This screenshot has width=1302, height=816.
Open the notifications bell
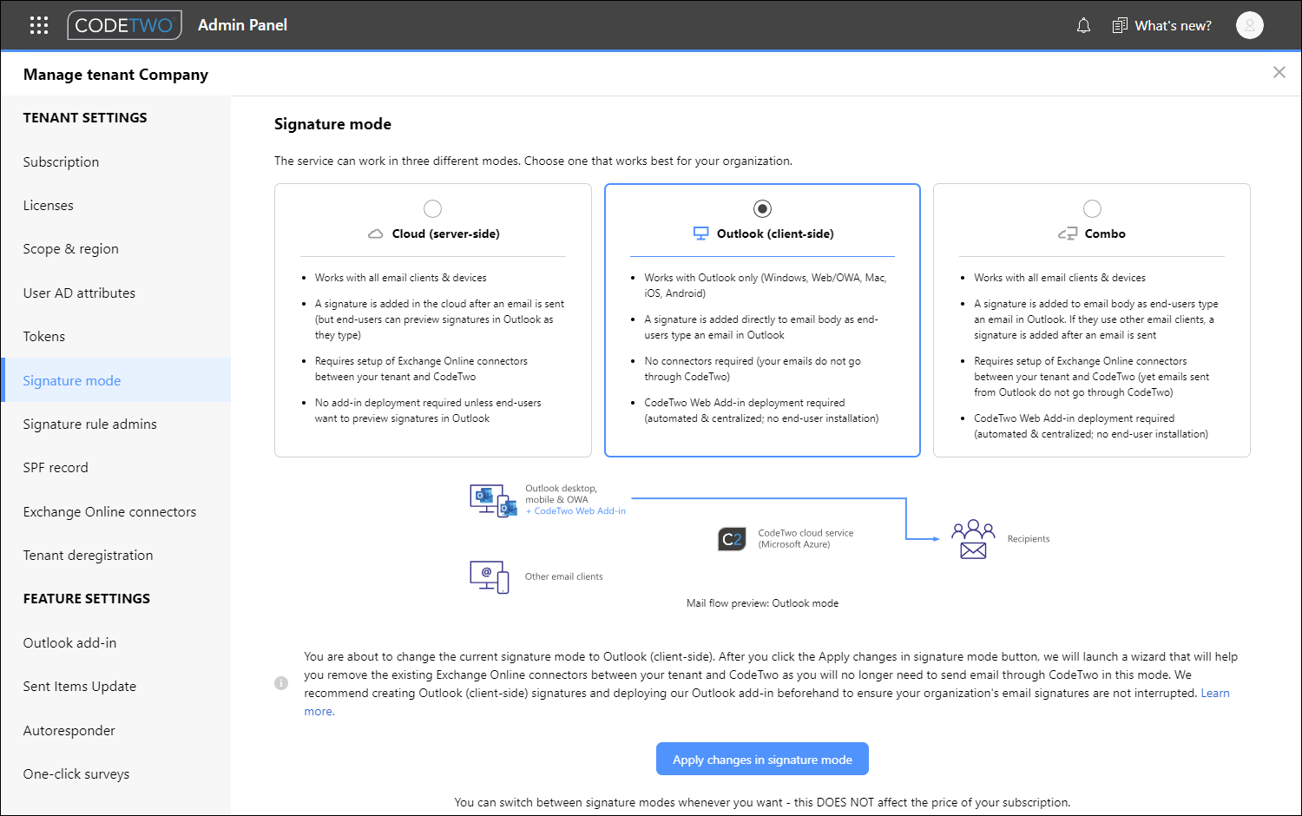[1083, 25]
